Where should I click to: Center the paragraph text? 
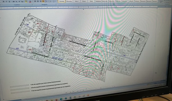(x=38, y=1)
